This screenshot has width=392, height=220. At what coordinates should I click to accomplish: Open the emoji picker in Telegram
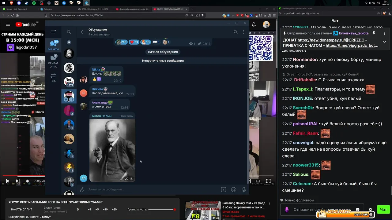[234, 190]
